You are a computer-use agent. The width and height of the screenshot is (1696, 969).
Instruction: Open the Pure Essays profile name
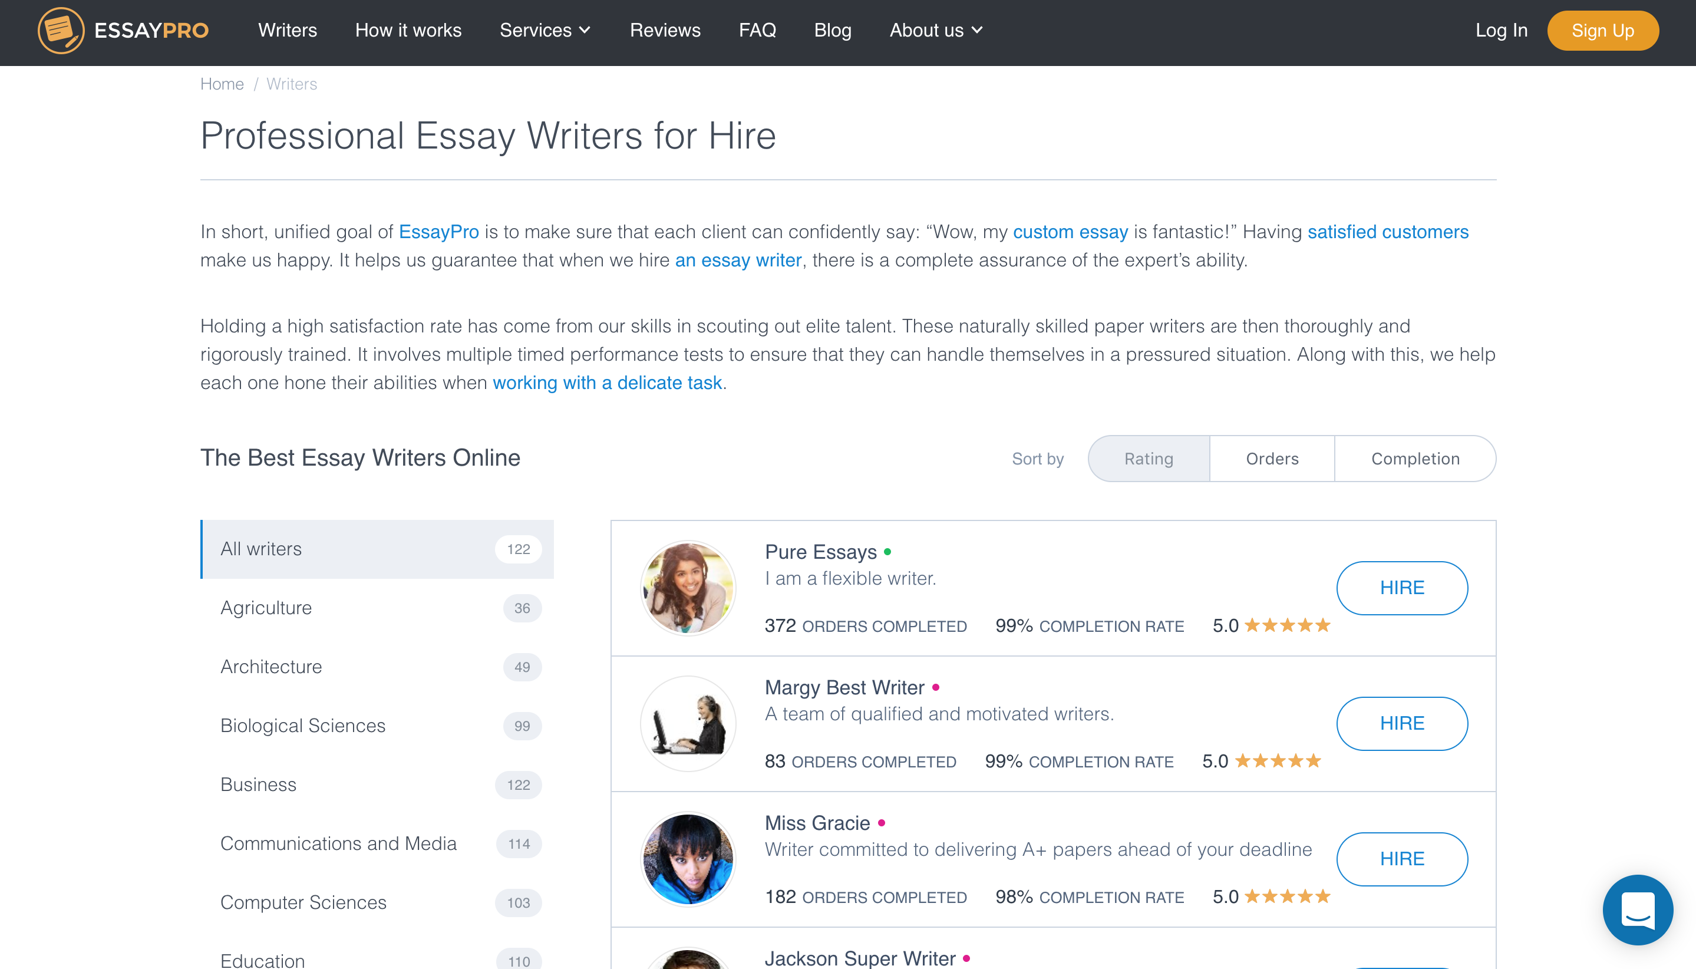coord(820,552)
